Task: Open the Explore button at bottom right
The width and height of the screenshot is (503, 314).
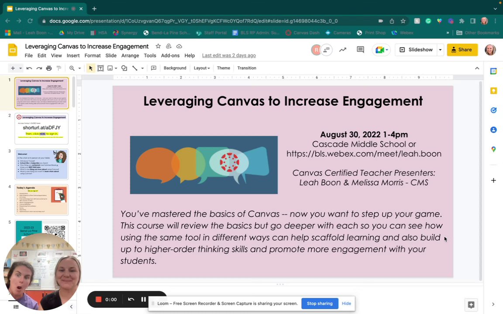Action: point(471,305)
